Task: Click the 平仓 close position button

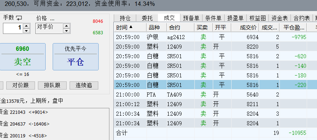Action: [x=75, y=57]
